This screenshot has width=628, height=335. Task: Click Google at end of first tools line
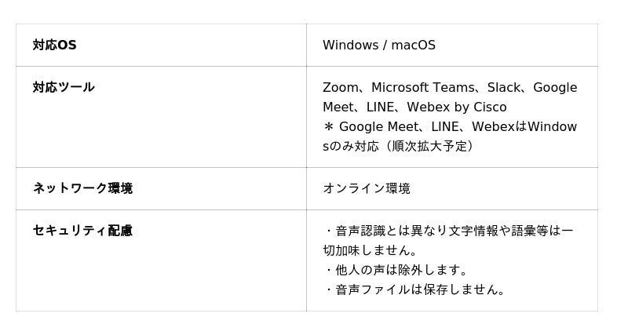click(x=555, y=88)
